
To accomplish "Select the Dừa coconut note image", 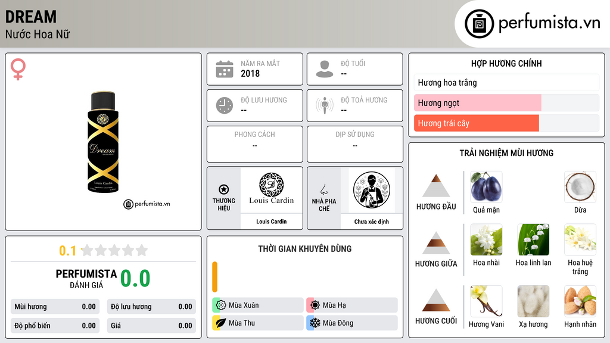I will click(580, 187).
